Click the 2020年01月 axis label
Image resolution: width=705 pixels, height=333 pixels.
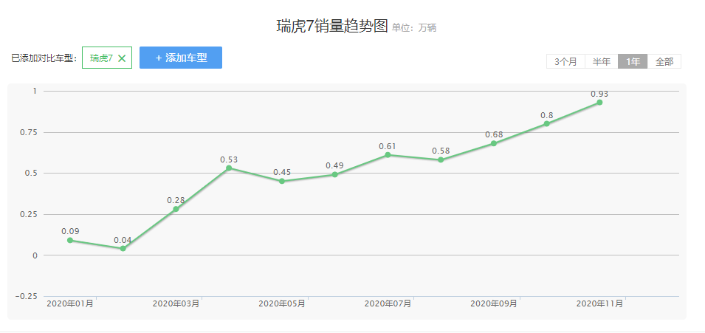pyautogui.click(x=70, y=303)
